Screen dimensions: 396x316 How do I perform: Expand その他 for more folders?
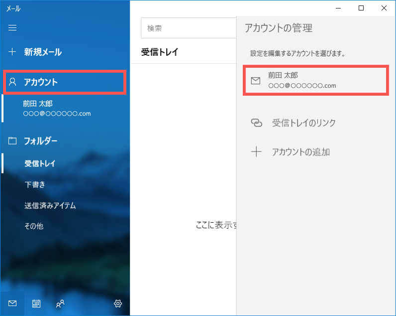click(x=34, y=226)
